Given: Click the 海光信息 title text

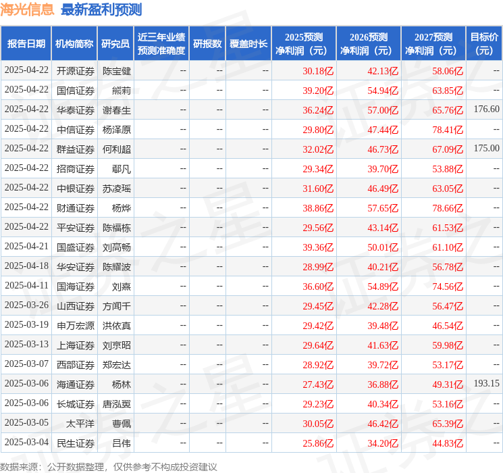Looking at the screenshot, I should 27,9.
